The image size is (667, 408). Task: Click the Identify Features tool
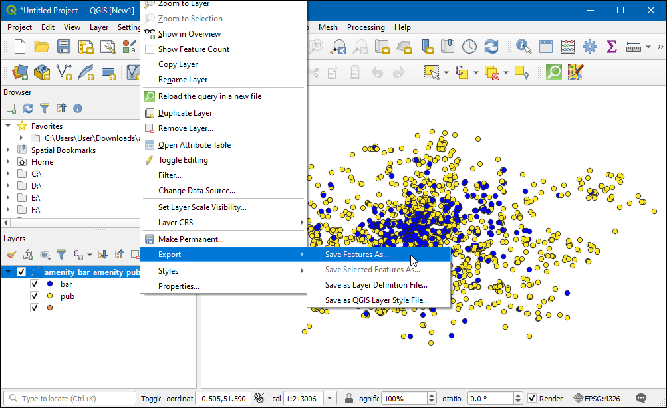[x=523, y=47]
